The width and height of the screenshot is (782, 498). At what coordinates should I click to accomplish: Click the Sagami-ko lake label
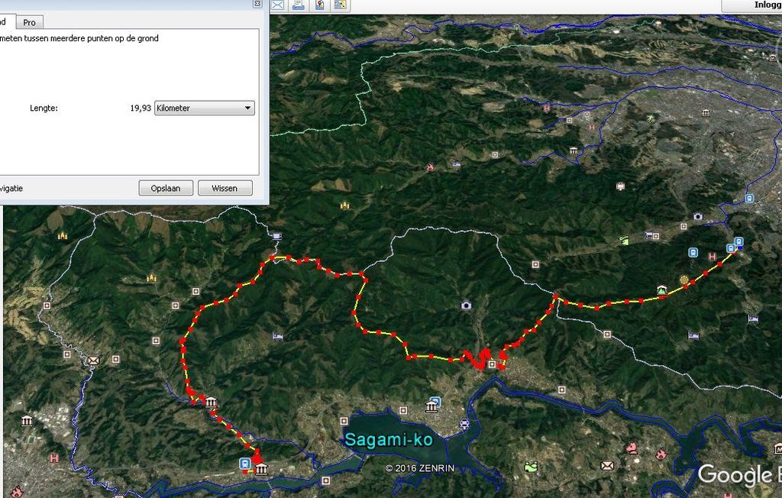click(x=389, y=440)
